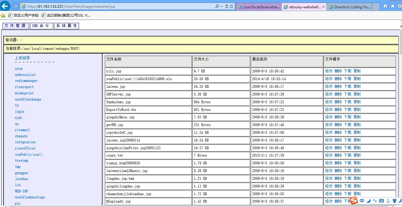Open the Tools gear icon
402x207 pixels.
point(399,6)
